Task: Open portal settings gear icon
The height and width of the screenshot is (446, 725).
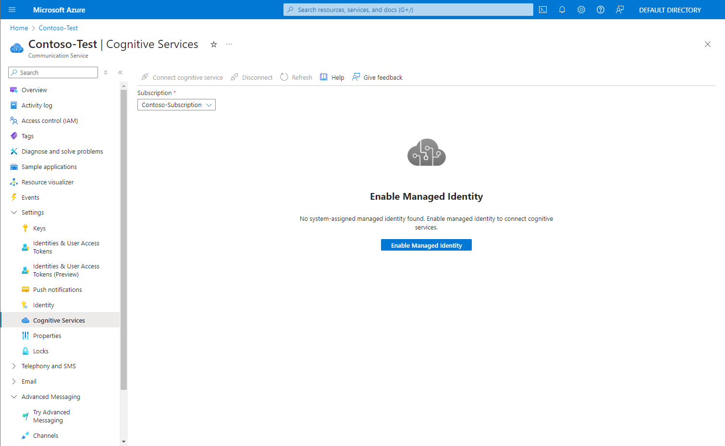Action: [x=581, y=10]
